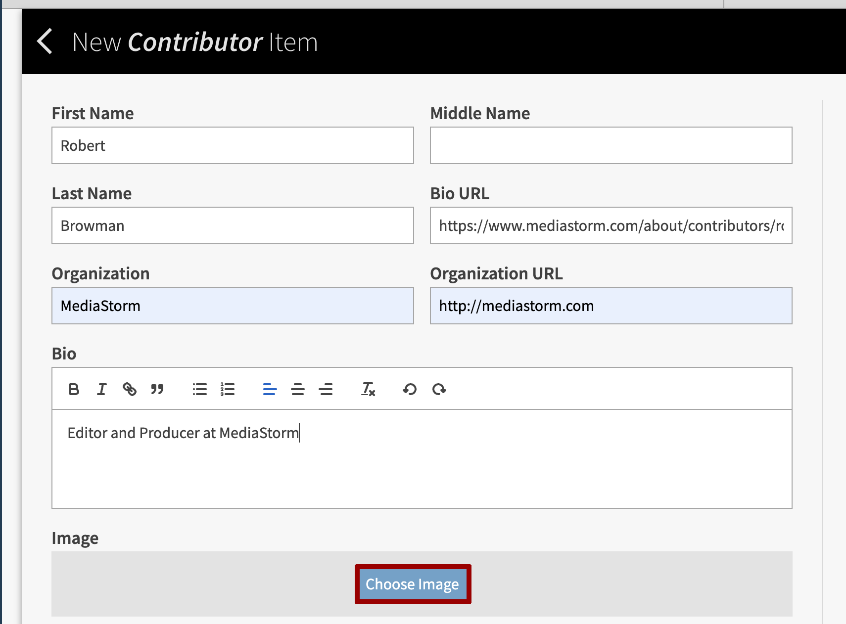846x624 pixels.
Task: Select the Organization field showing MediaStorm
Action: coord(233,306)
